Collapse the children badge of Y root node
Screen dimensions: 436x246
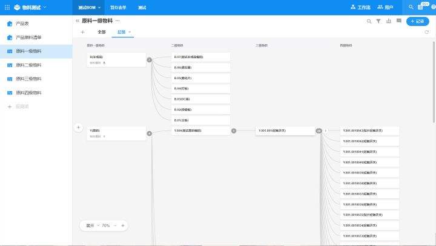150,134
